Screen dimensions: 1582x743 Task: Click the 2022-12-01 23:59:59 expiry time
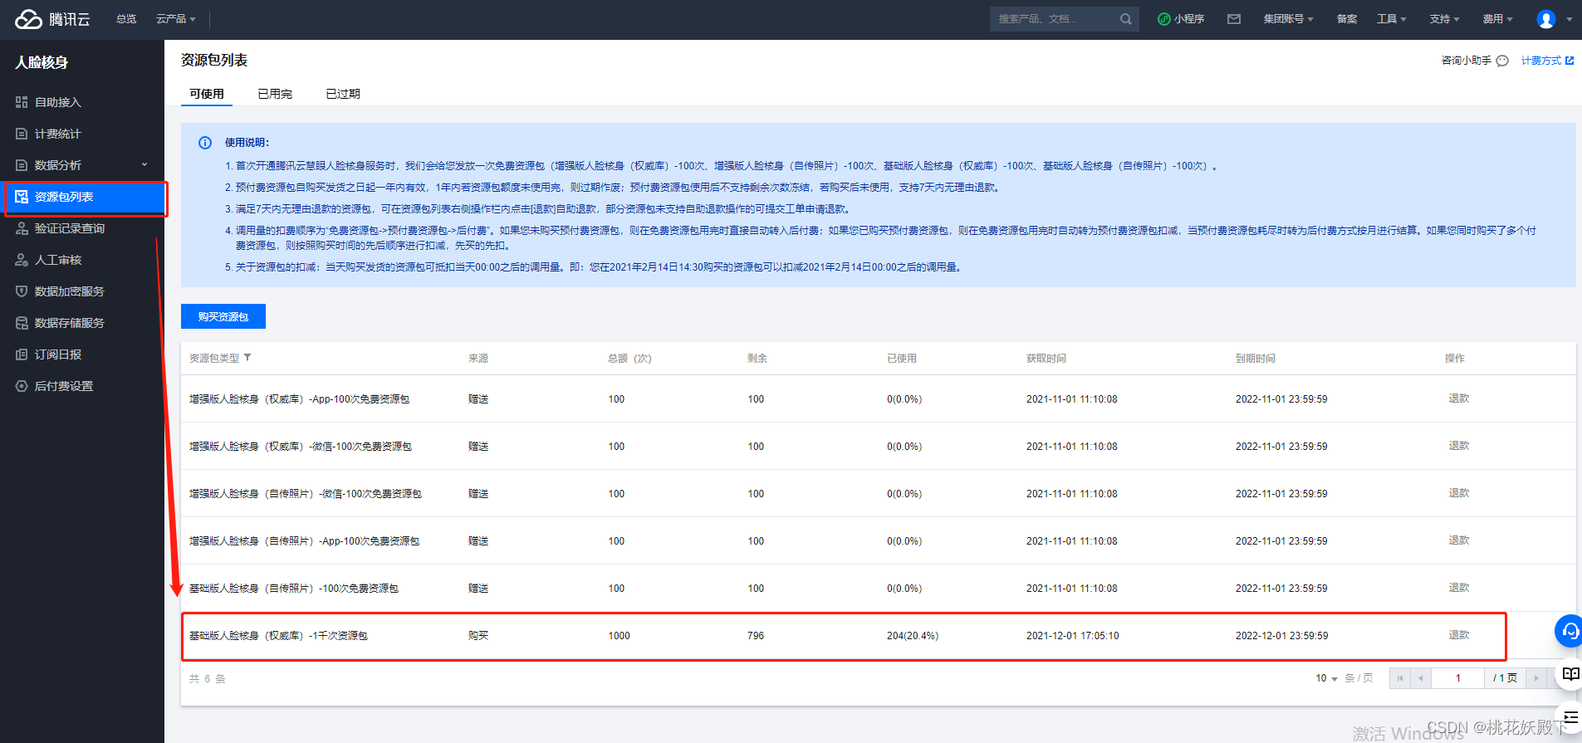point(1281,636)
